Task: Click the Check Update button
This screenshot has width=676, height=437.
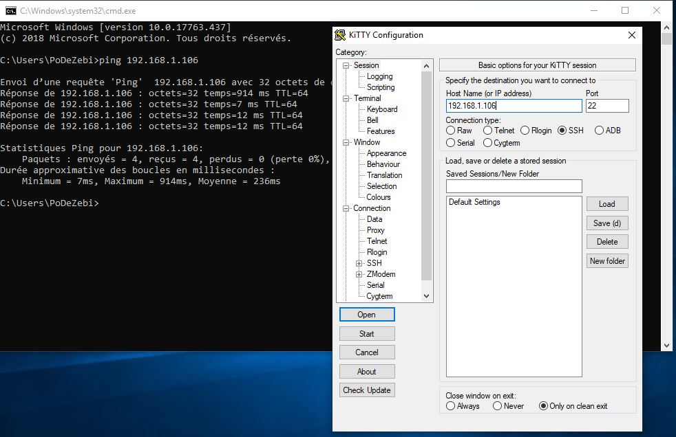Action: pos(367,390)
